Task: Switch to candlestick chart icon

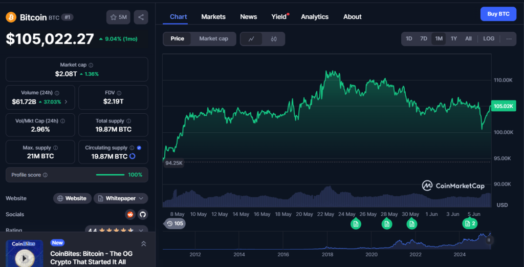Action: pyautogui.click(x=274, y=39)
